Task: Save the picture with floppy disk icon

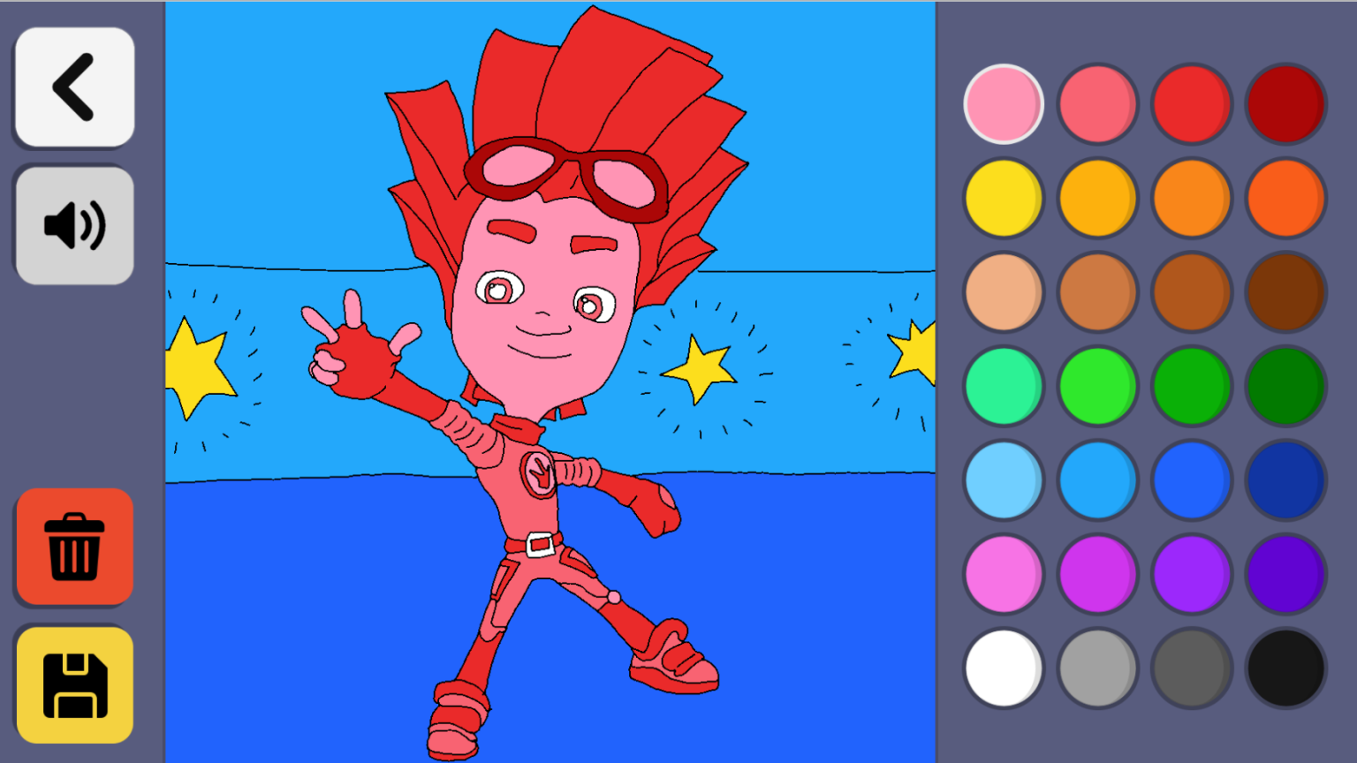Action: (x=74, y=685)
